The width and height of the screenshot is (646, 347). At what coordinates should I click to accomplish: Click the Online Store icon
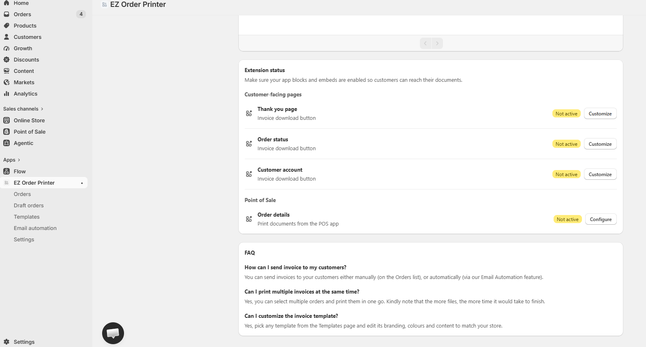pos(6,120)
